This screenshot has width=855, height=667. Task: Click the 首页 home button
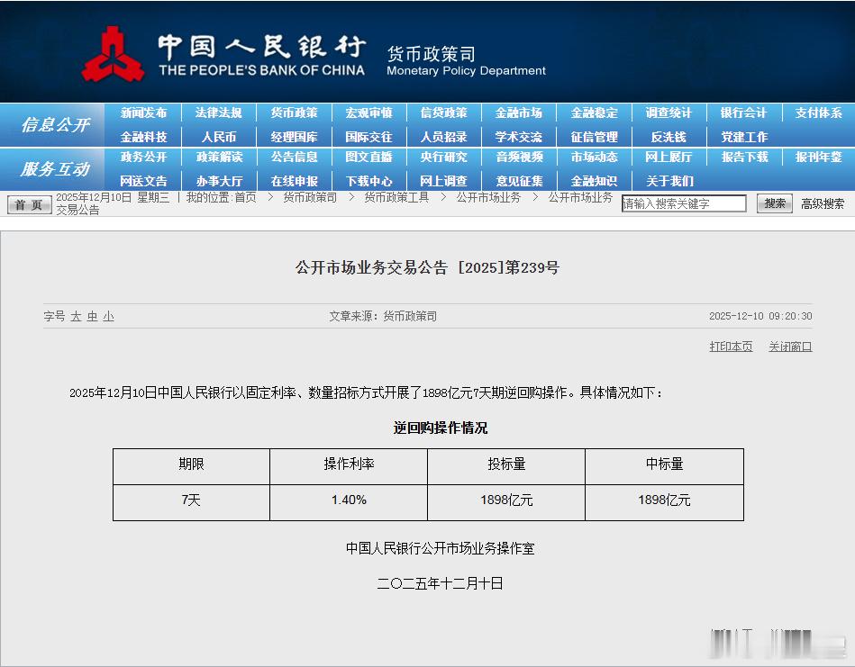click(x=30, y=203)
